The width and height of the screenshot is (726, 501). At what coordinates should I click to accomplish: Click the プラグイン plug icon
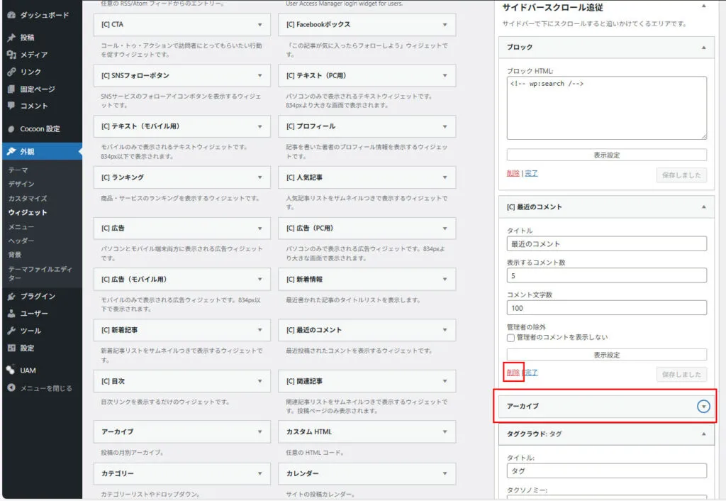[x=11, y=297]
